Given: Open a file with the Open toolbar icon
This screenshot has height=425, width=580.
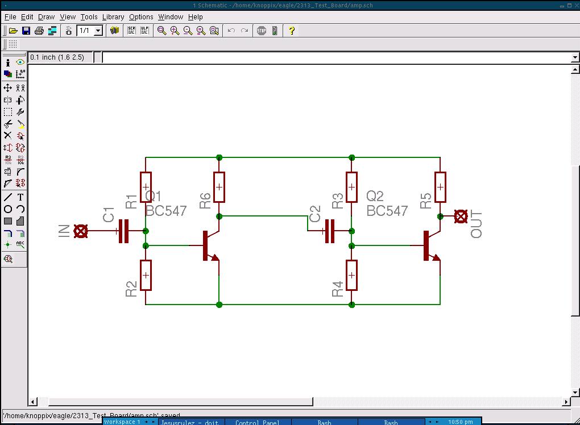Looking at the screenshot, I should coord(13,31).
